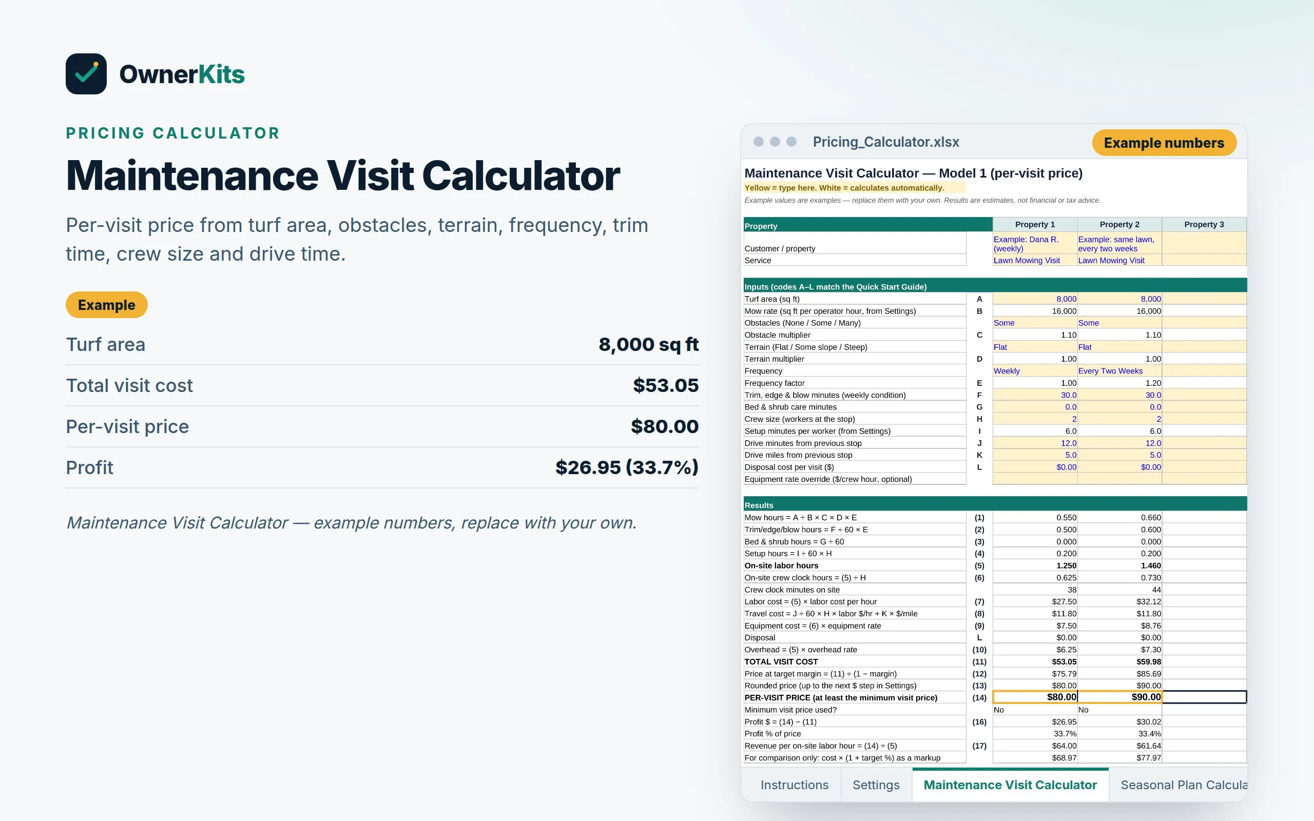The height and width of the screenshot is (821, 1314).
Task: Click the Example numbers badge
Action: 1164,143
